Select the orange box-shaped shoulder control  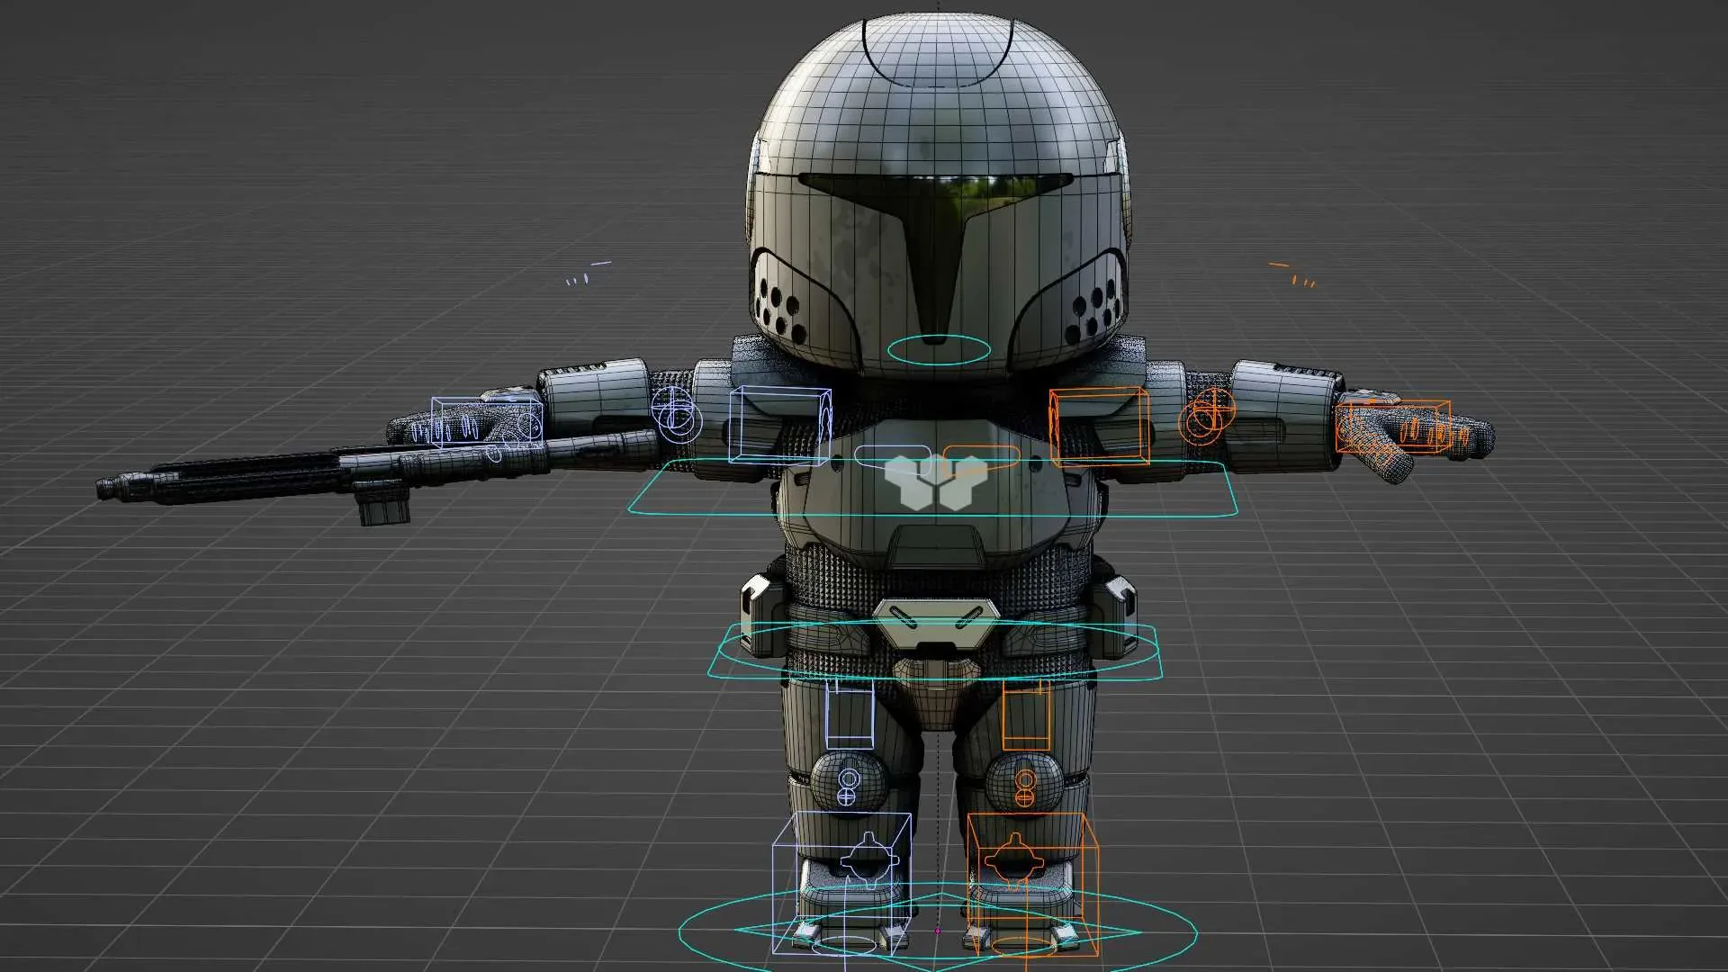(1100, 426)
